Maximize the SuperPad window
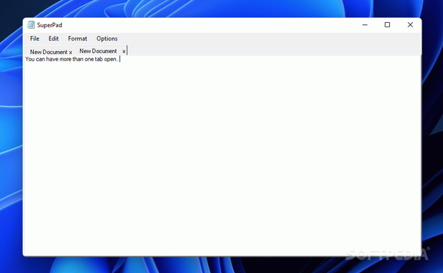The image size is (443, 273). 388,25
